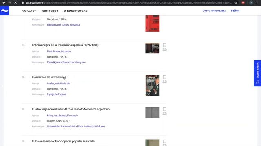
Task: Open collection Universidad Nacional de La Plata
Action: click(76, 126)
